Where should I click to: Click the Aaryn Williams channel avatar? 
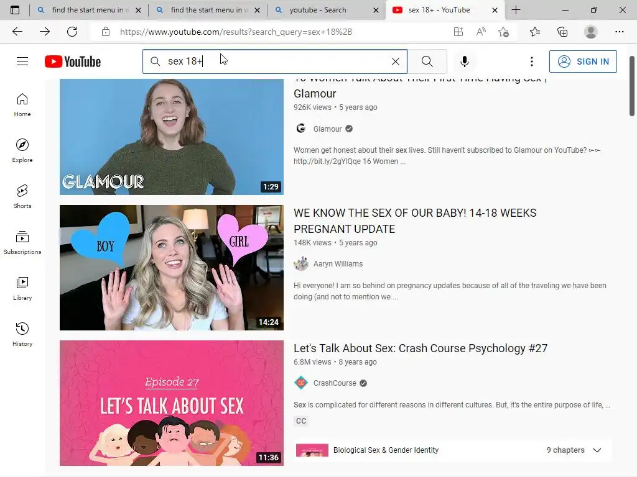(x=300, y=263)
